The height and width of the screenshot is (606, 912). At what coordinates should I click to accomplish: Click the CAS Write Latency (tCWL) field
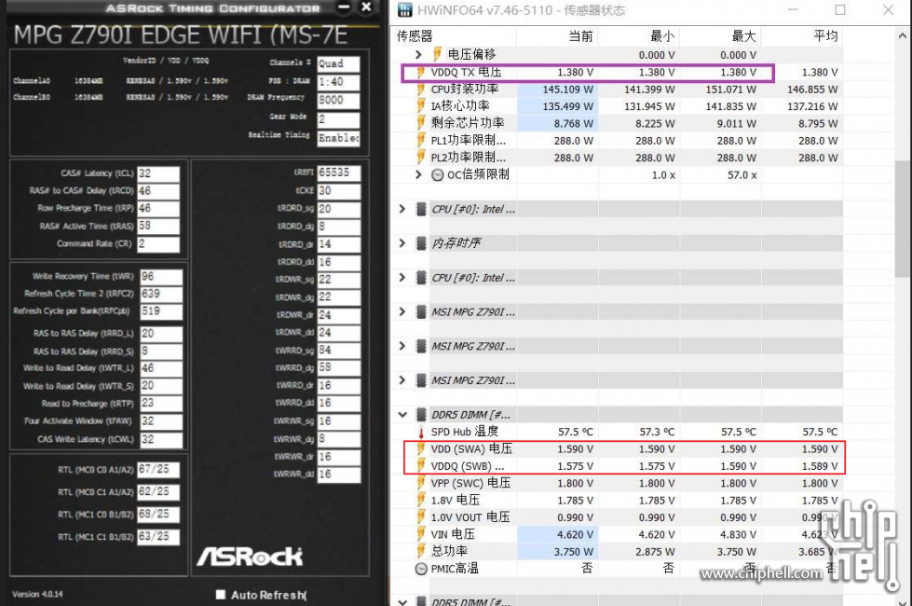[161, 439]
